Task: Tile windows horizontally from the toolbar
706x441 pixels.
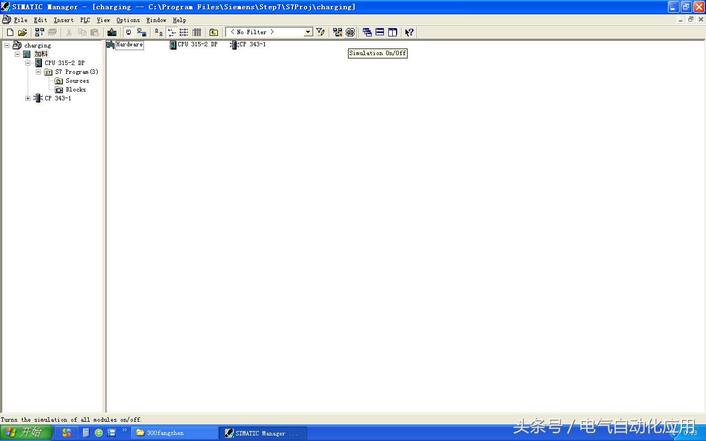Action: 380,33
